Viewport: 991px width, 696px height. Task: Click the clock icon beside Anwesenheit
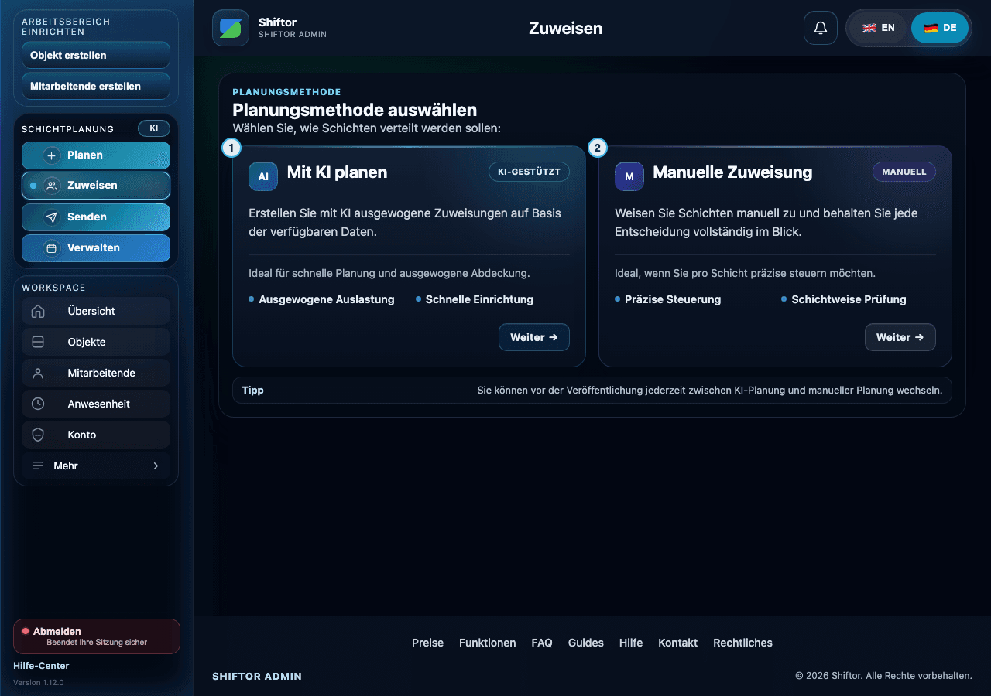(x=38, y=404)
